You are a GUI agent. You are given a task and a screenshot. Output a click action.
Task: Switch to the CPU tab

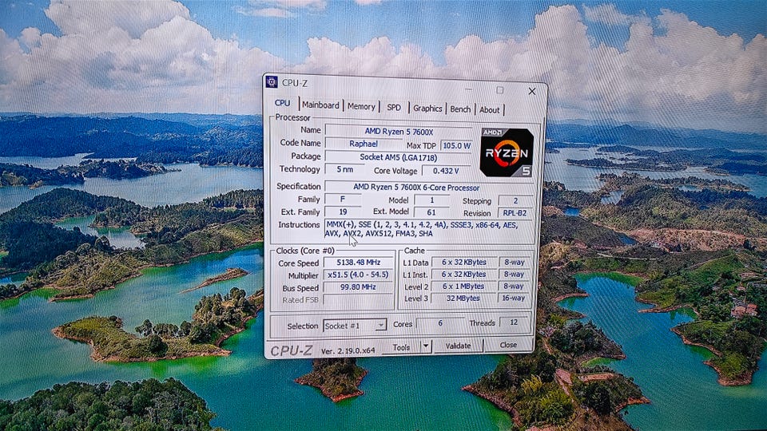click(x=282, y=103)
